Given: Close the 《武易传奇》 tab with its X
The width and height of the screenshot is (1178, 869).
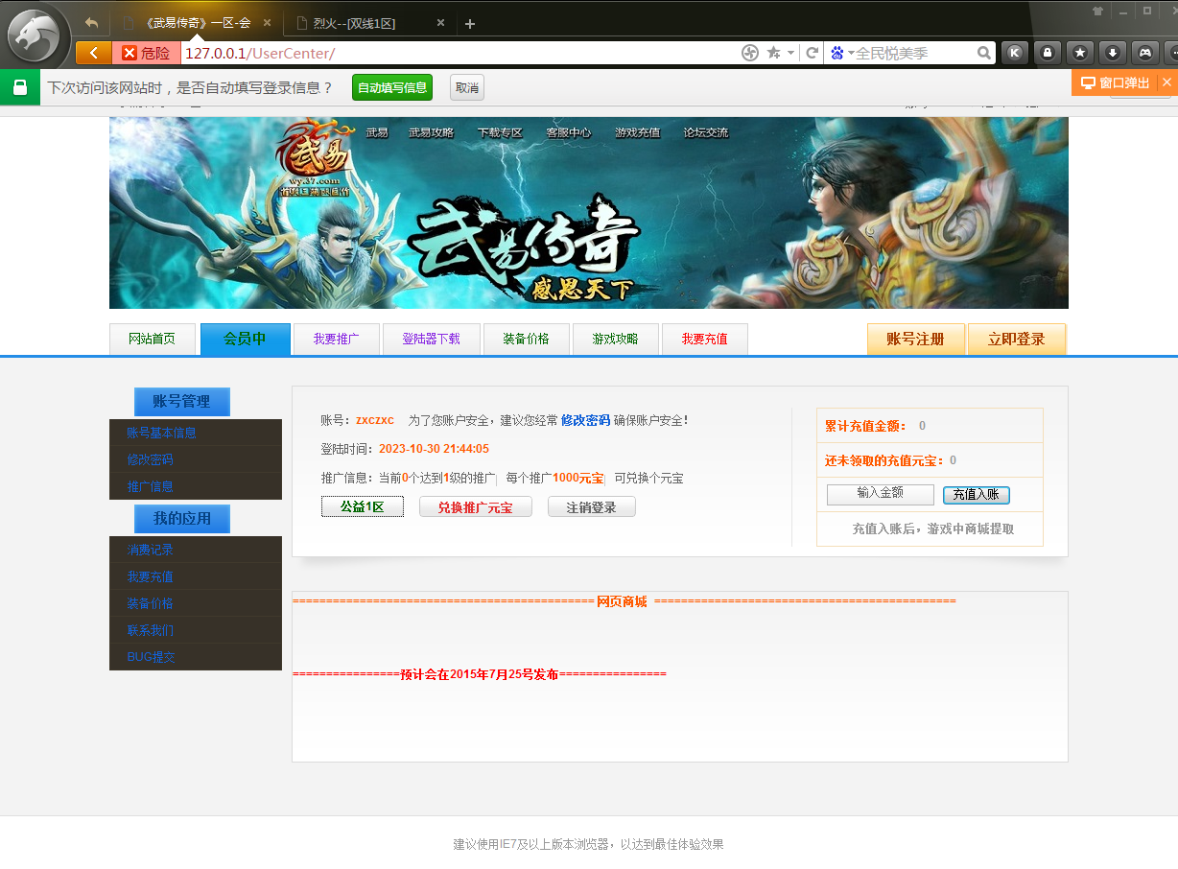Looking at the screenshot, I should coord(267,23).
